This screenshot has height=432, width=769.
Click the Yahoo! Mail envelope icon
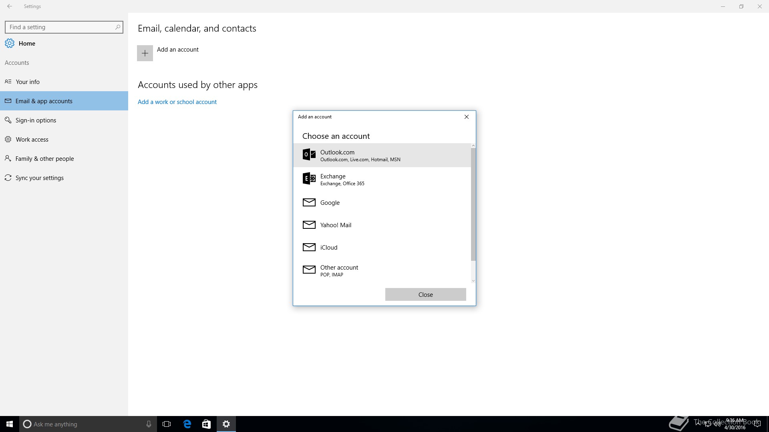pyautogui.click(x=309, y=225)
